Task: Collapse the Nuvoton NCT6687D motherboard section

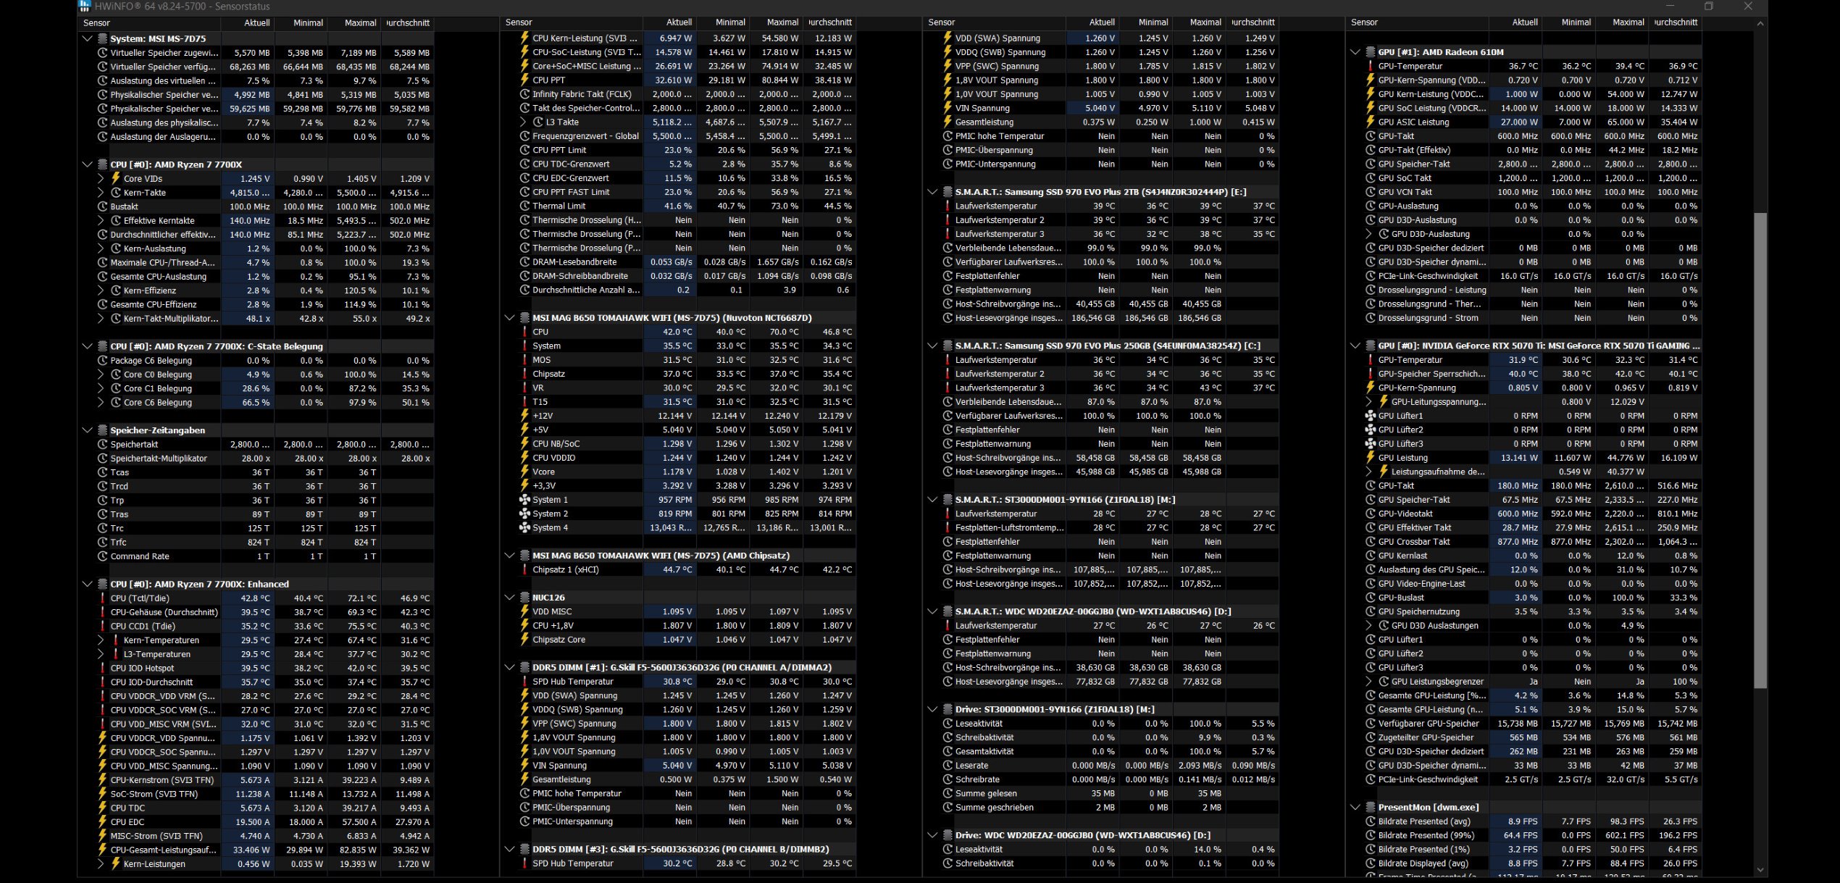Action: point(510,317)
